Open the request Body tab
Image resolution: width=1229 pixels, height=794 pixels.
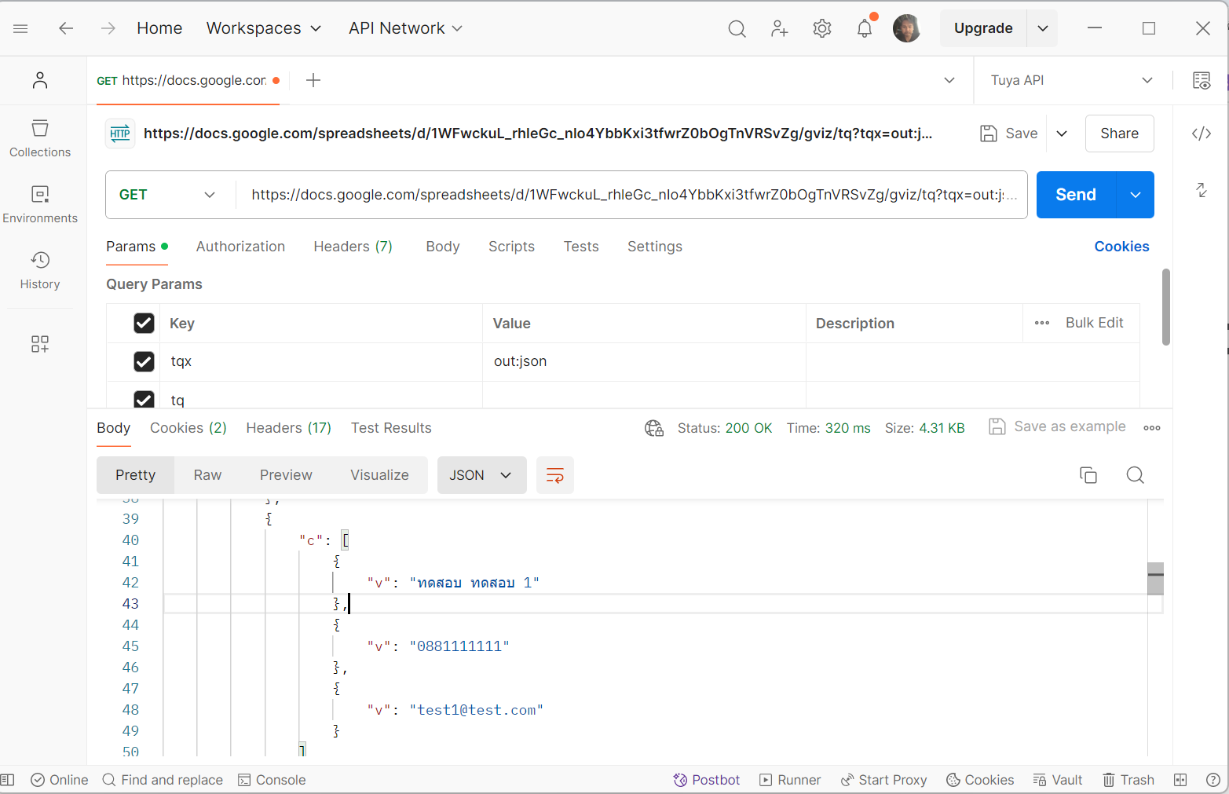443,247
